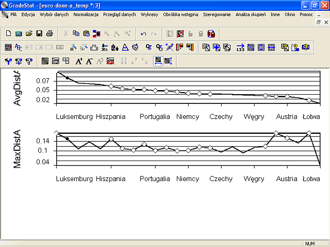Screen dimensions: 330x247
Task: Click the red padlock icon
Action: point(211,34)
